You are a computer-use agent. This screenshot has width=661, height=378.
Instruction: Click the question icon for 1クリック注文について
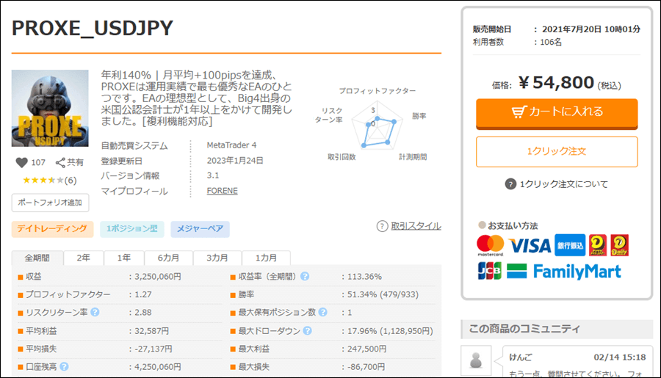tap(510, 184)
